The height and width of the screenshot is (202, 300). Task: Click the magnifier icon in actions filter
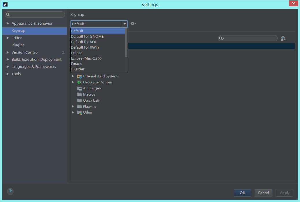(x=221, y=38)
